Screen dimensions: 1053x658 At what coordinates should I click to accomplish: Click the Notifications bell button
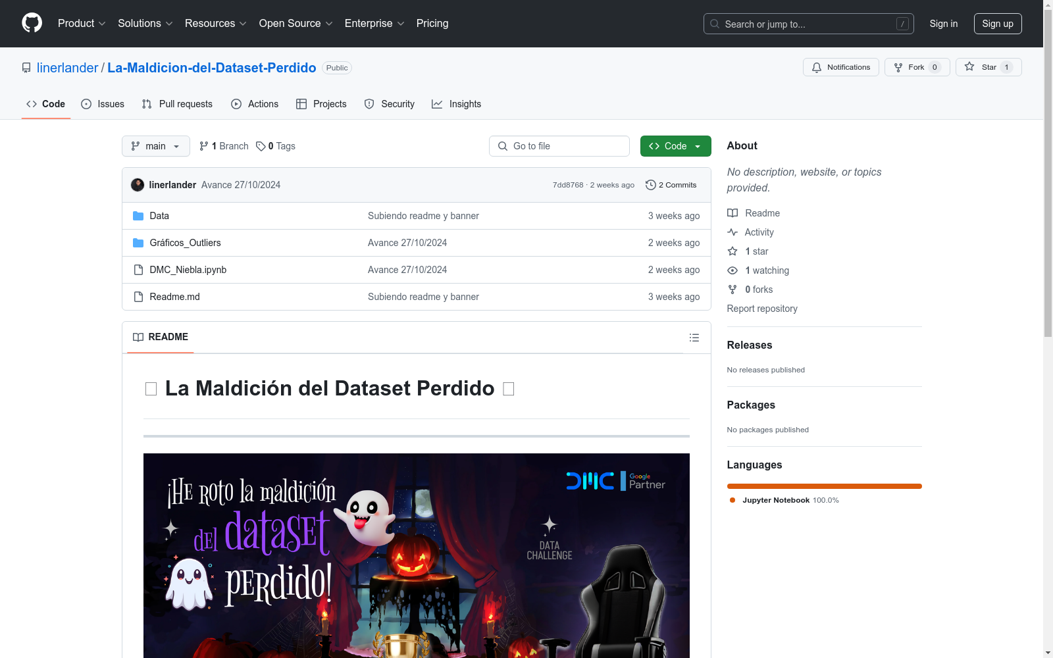click(840, 67)
